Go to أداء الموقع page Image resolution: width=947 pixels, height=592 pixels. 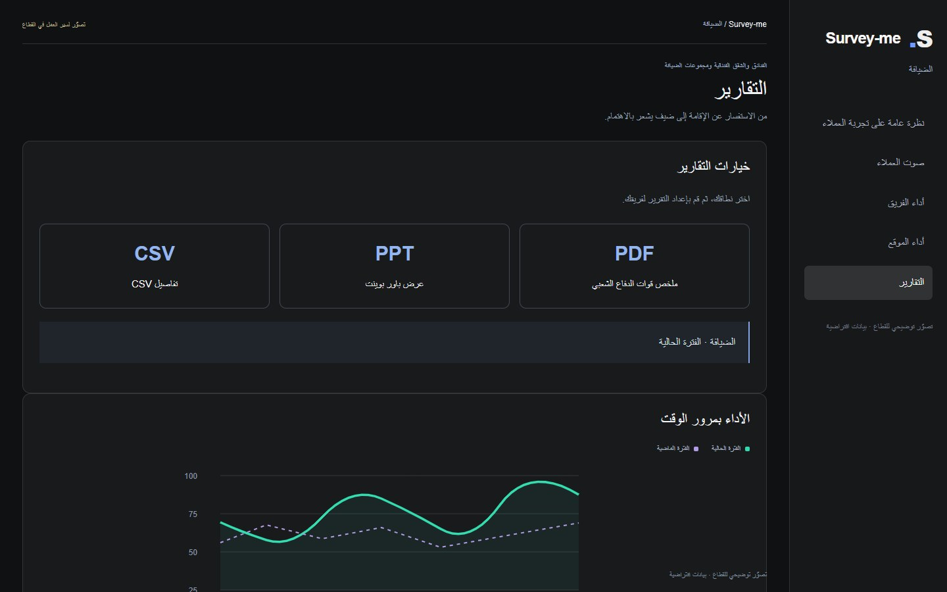point(868,242)
